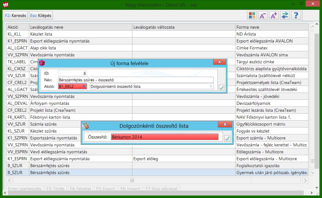Click the Esc: Kilépés button

click(41, 15)
